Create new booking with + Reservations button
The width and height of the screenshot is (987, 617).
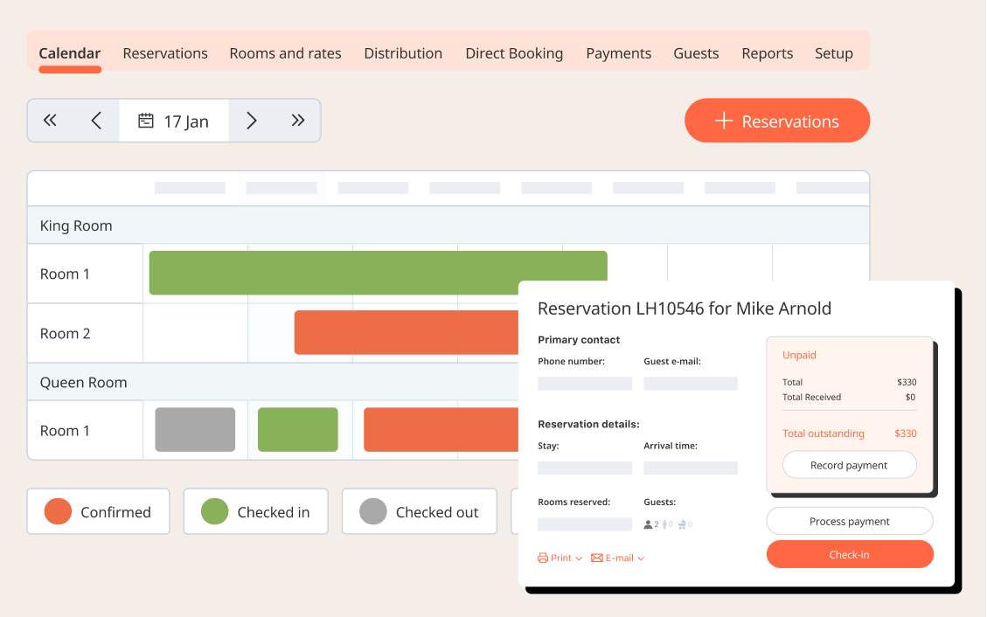point(776,121)
